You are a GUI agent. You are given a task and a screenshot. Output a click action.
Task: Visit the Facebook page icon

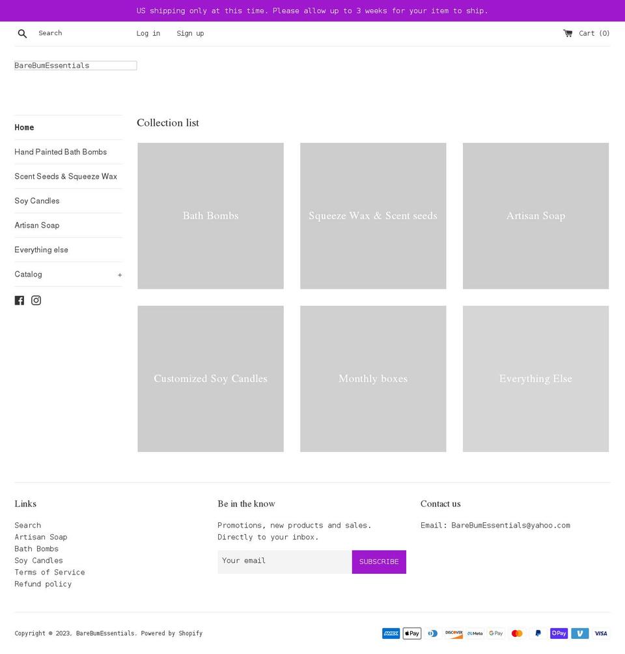click(19, 301)
